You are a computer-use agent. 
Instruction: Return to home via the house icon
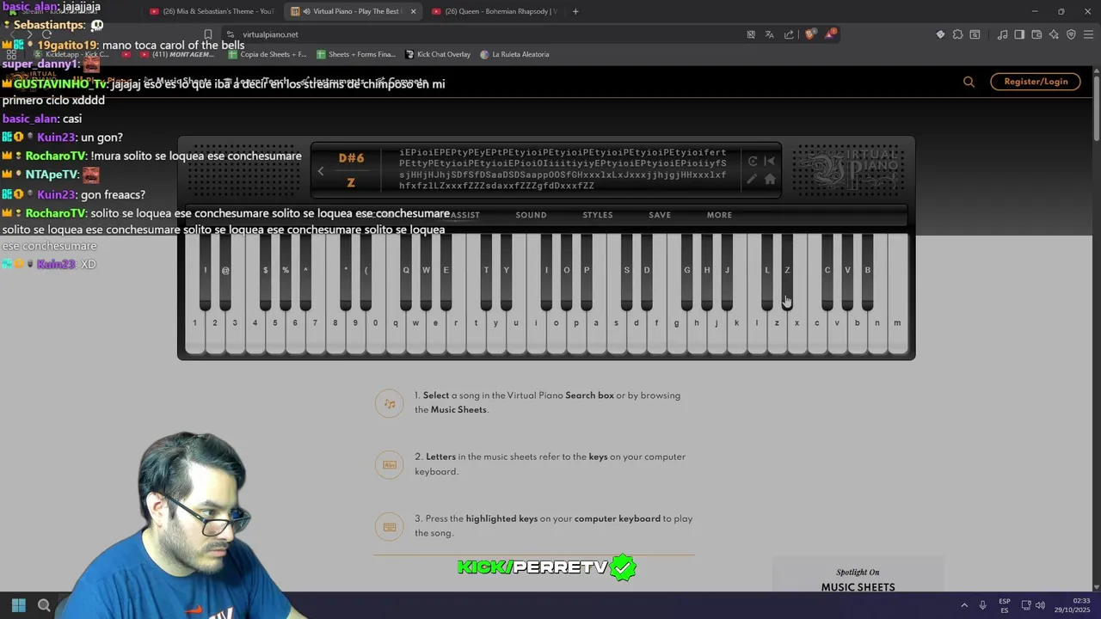tap(770, 179)
